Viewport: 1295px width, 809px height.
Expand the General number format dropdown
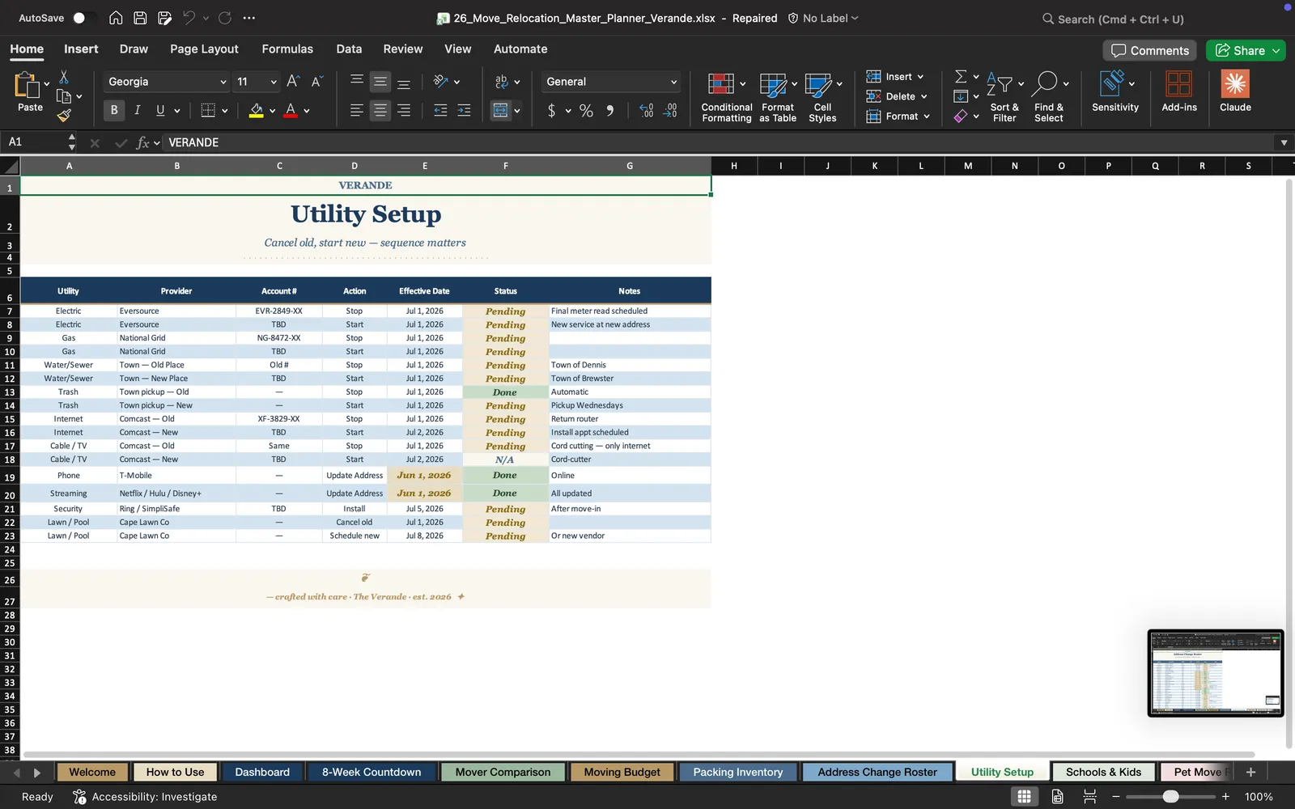tap(610, 82)
